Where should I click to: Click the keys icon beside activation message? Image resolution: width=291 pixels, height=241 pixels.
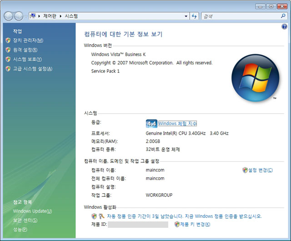[101, 216]
